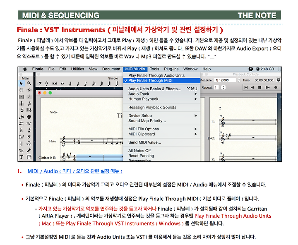The image size is (298, 245).
Task: Select the Special Tools wrench icon
Action: pyautogui.click(x=29, y=150)
